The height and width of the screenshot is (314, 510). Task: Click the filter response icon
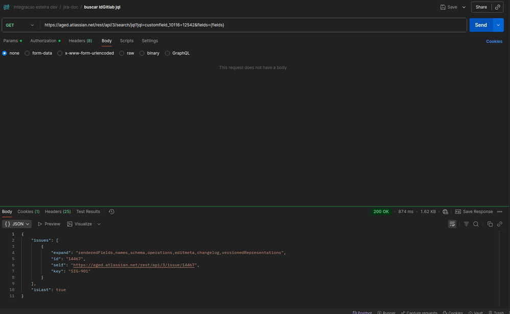click(x=466, y=224)
